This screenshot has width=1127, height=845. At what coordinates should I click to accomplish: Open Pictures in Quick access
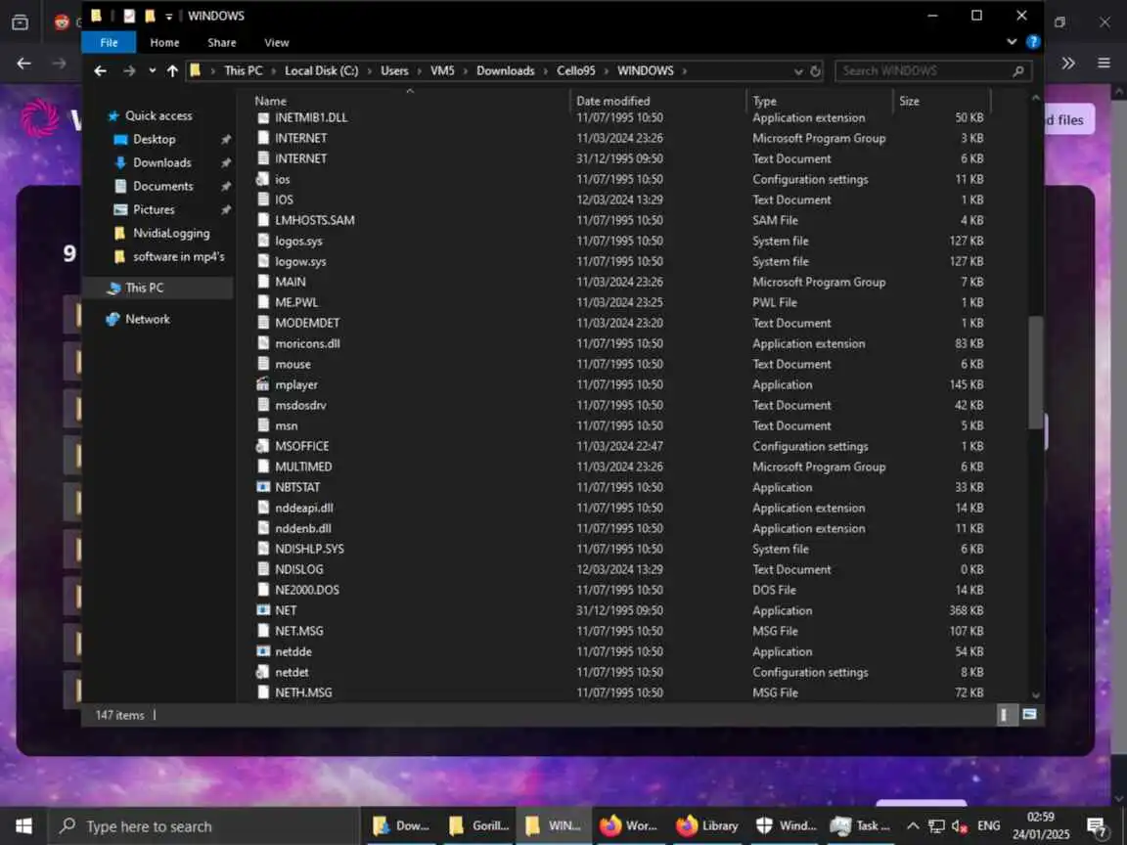(153, 210)
